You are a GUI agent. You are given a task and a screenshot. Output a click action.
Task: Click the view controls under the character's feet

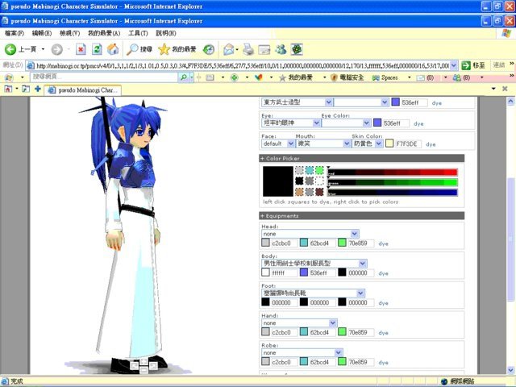point(144,365)
